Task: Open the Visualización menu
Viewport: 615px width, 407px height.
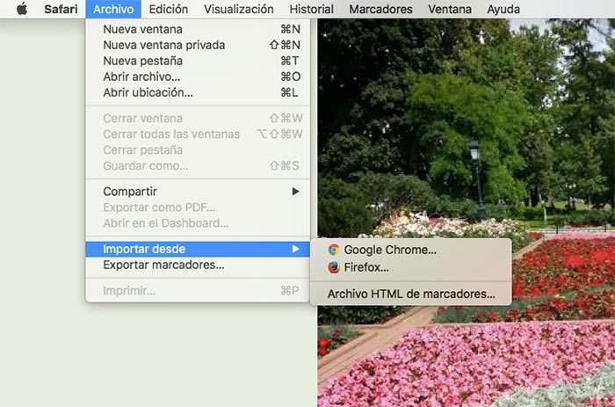Action: coord(238,10)
